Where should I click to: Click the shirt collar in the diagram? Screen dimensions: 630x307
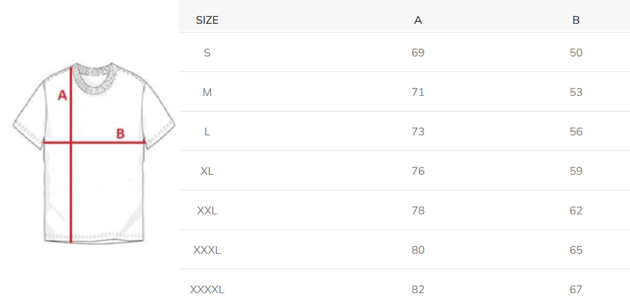click(x=96, y=78)
